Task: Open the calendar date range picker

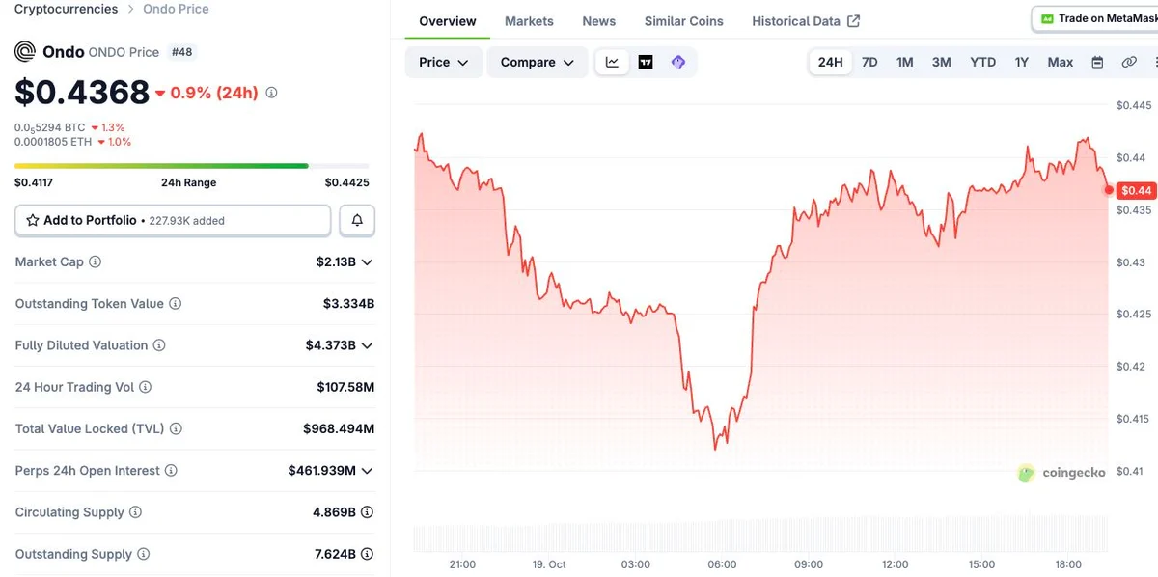Action: [1097, 62]
